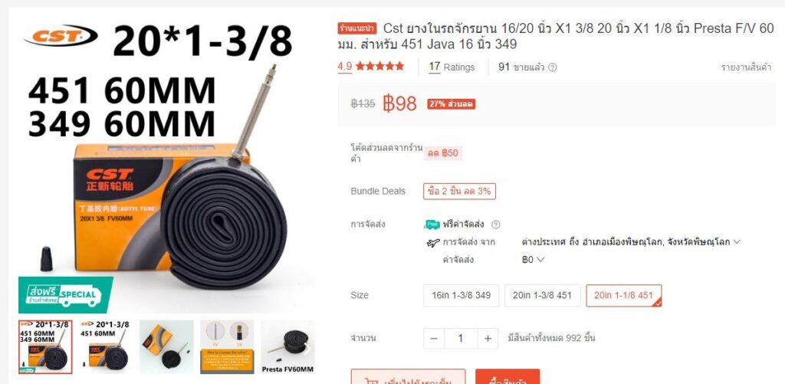This screenshot has height=384, width=785.
Task: Select the Presta FV60MM thumbnail image
Action: pos(288,347)
